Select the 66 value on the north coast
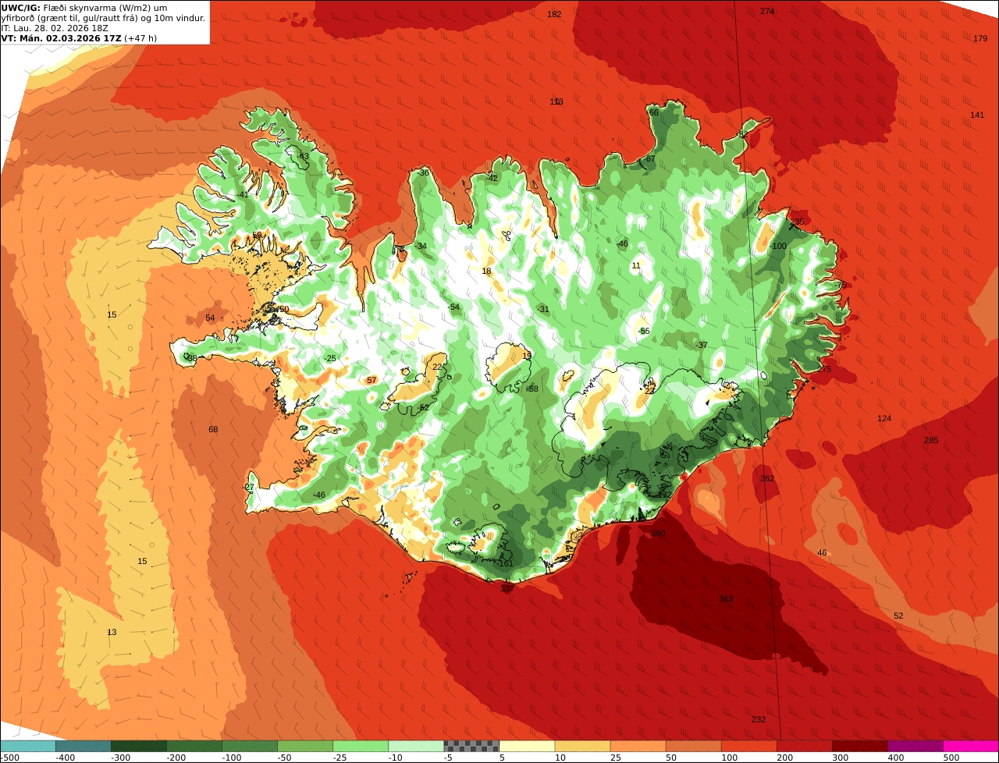This screenshot has height=763, width=999. [654, 113]
